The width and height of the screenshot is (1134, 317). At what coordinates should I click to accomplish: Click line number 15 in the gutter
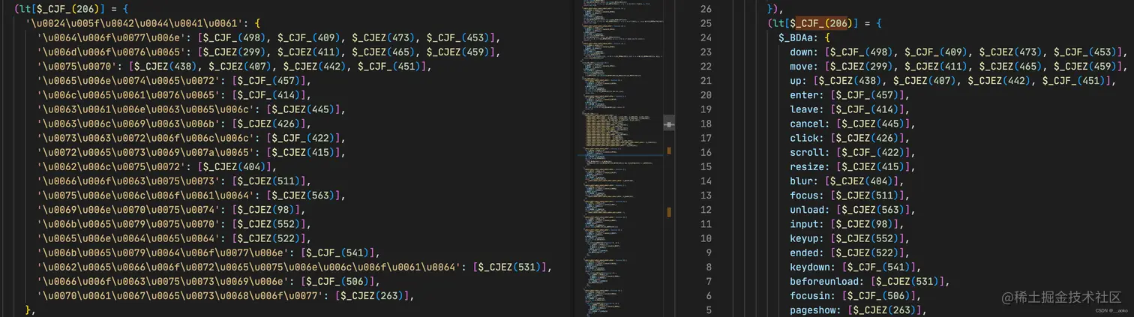[705, 166]
